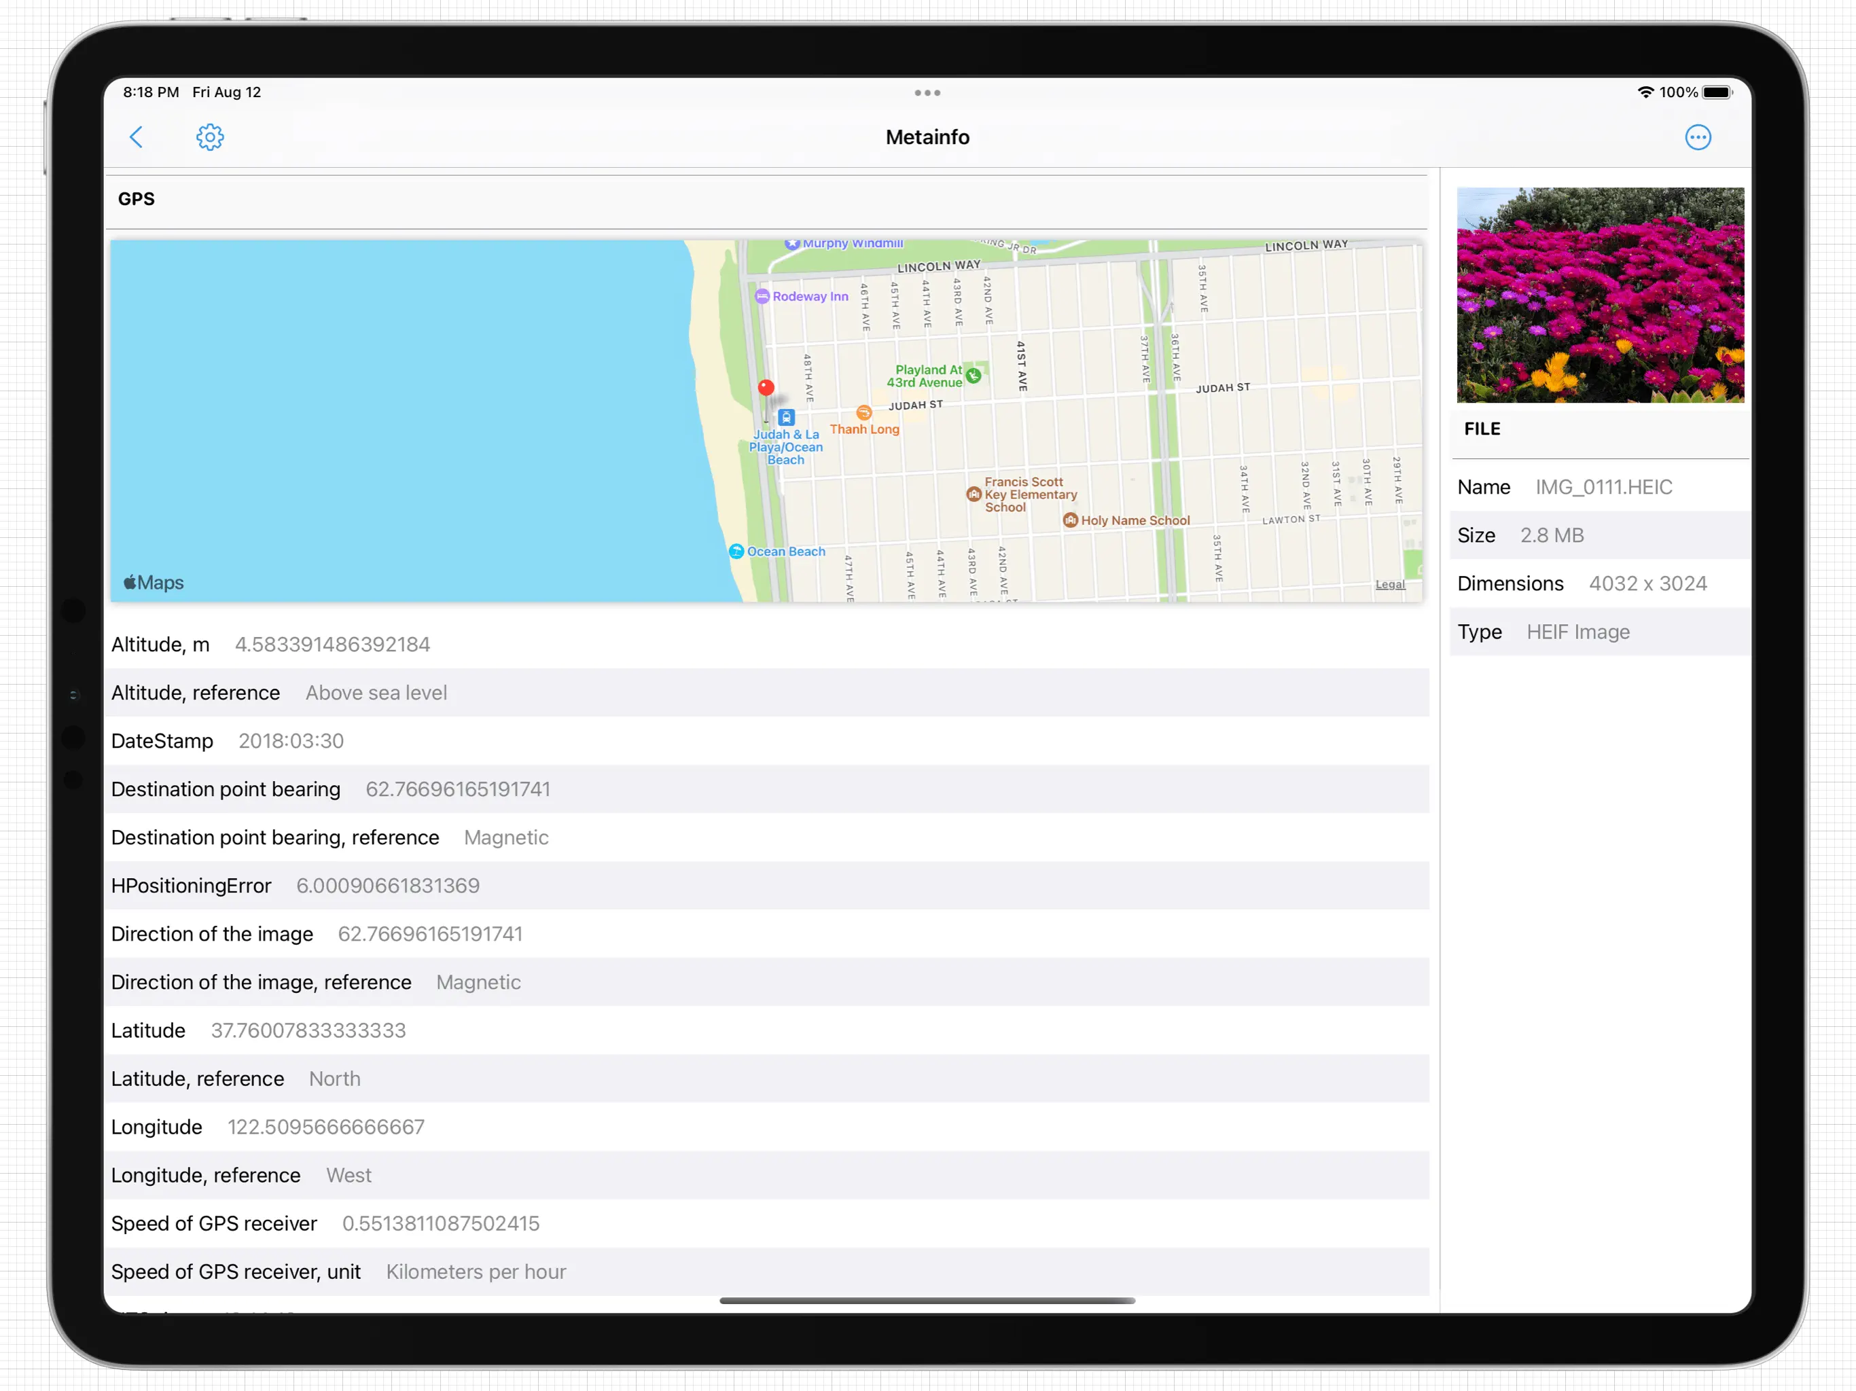The height and width of the screenshot is (1391, 1856).
Task: Tap the Thanh Long restaurant marker
Action: [863, 413]
